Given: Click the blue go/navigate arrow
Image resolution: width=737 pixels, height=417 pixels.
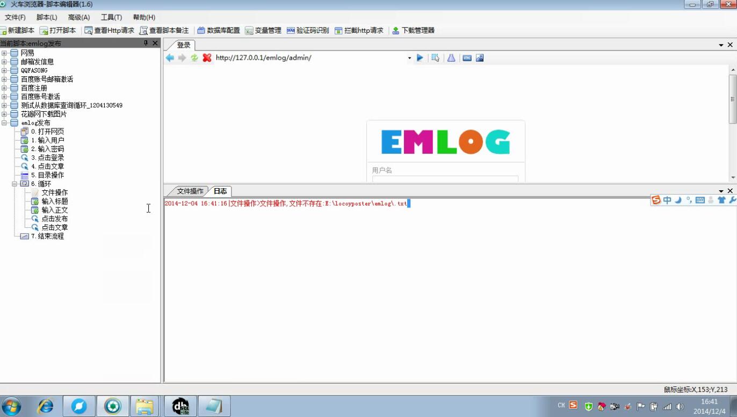Looking at the screenshot, I should tap(420, 57).
